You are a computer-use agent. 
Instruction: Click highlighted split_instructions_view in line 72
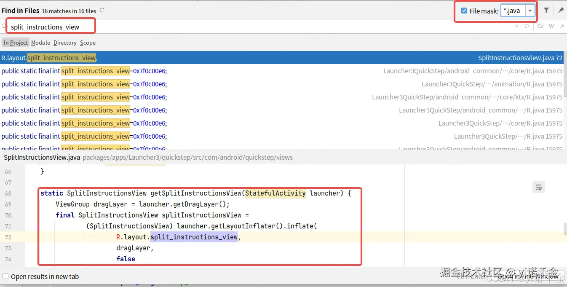pyautogui.click(x=194, y=237)
